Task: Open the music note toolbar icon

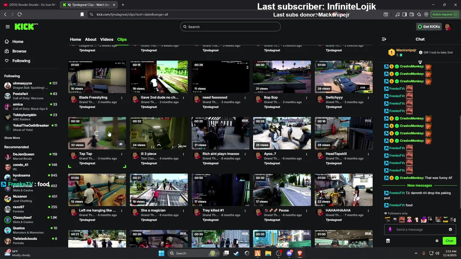Action: pos(397,14)
